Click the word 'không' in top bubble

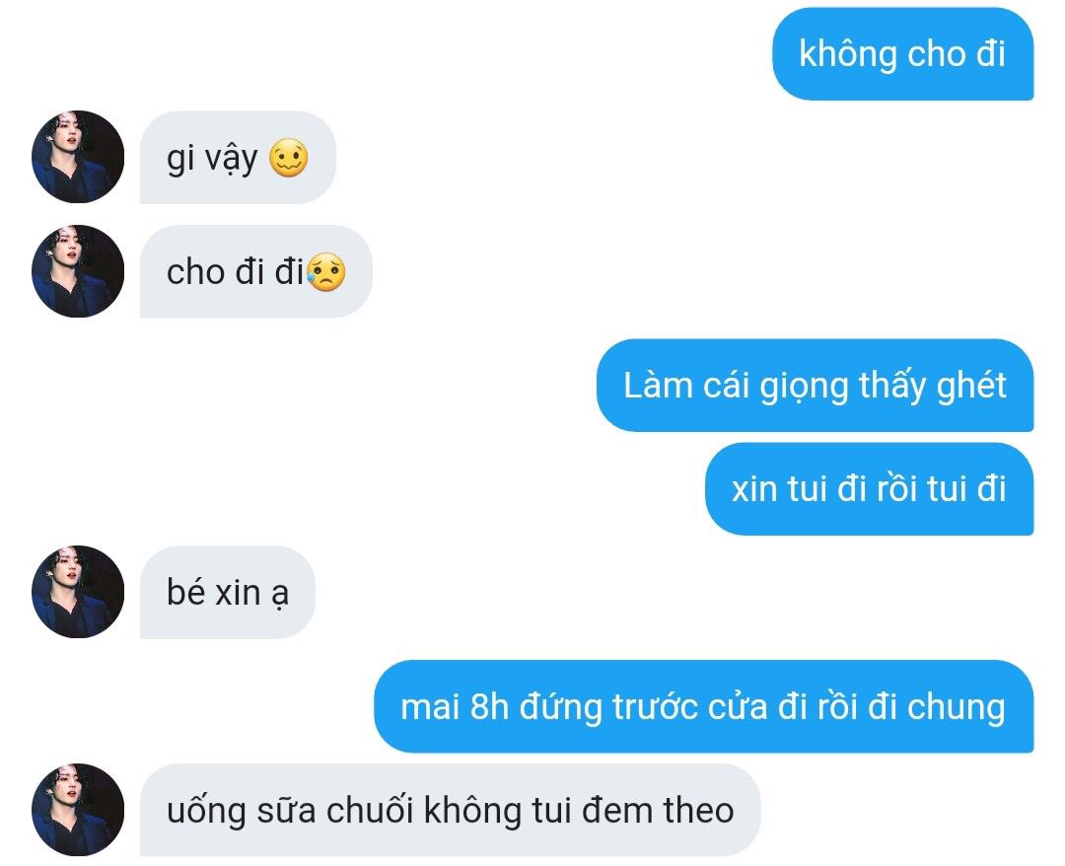pos(848,54)
